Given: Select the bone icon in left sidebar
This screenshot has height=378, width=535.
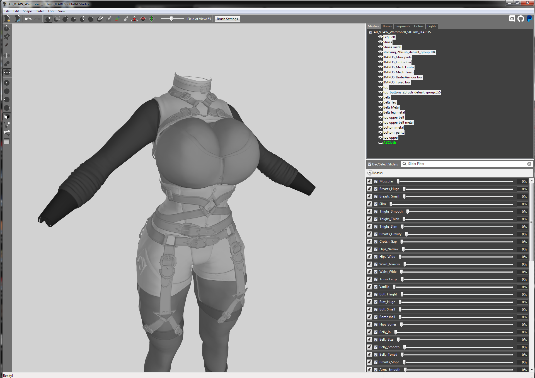Looking at the screenshot, I should (7, 133).
